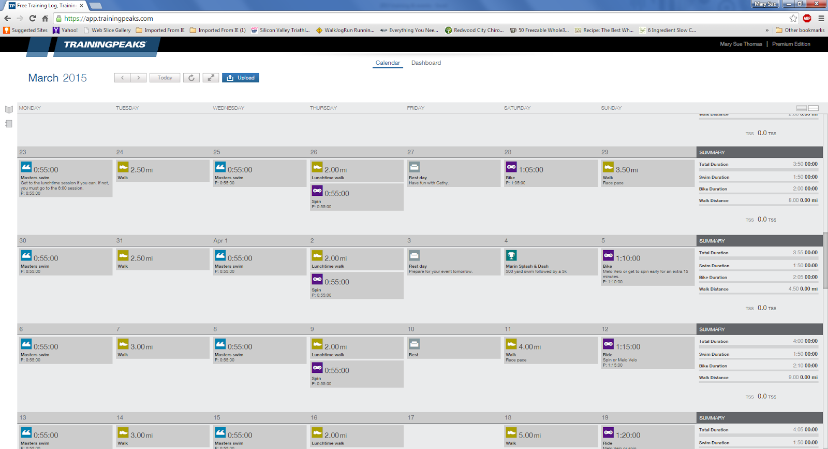Viewport: 828px width, 449px height.
Task: Click the Bike icon on March 28
Action: (x=511, y=167)
